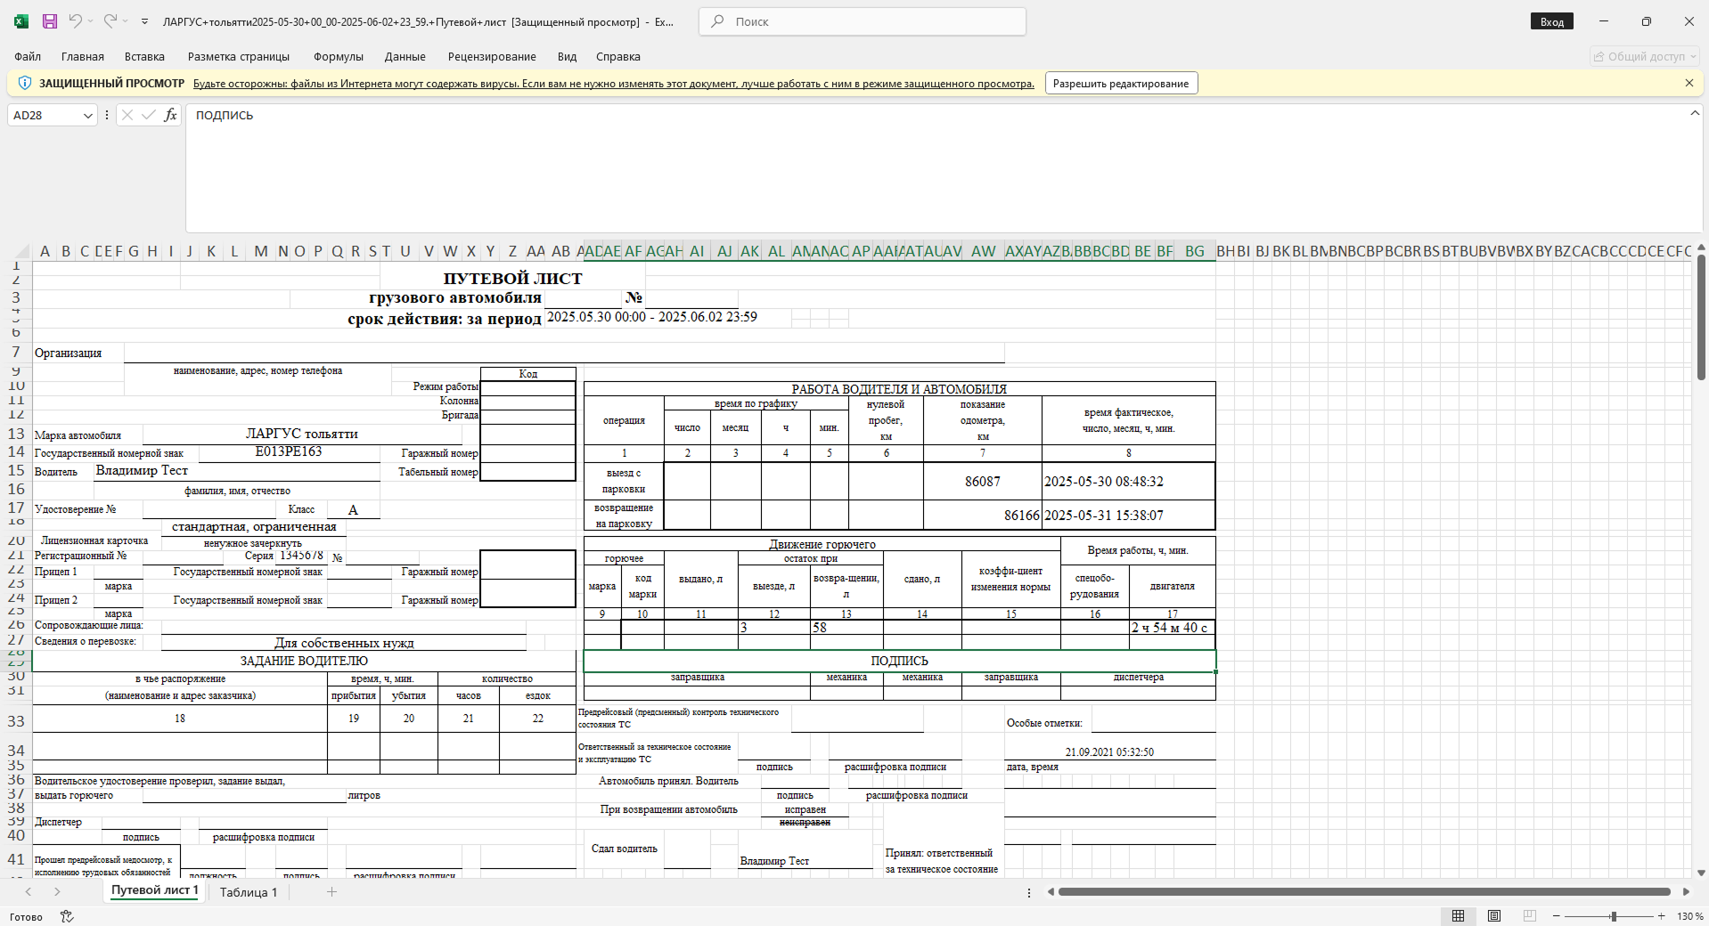Screen dimensions: 1709x926
Task: Add a new sheet with plus icon
Action: coord(331,891)
